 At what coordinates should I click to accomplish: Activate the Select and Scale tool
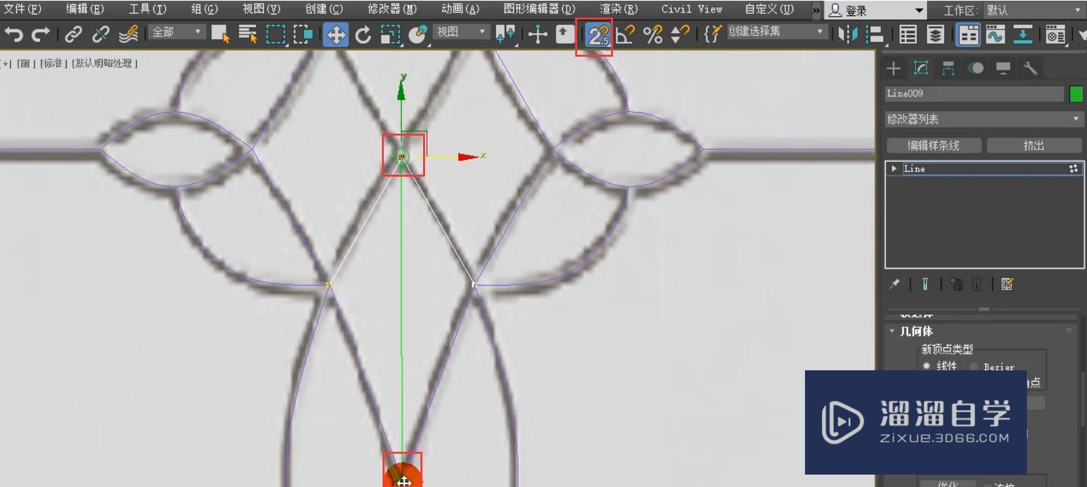tap(390, 34)
